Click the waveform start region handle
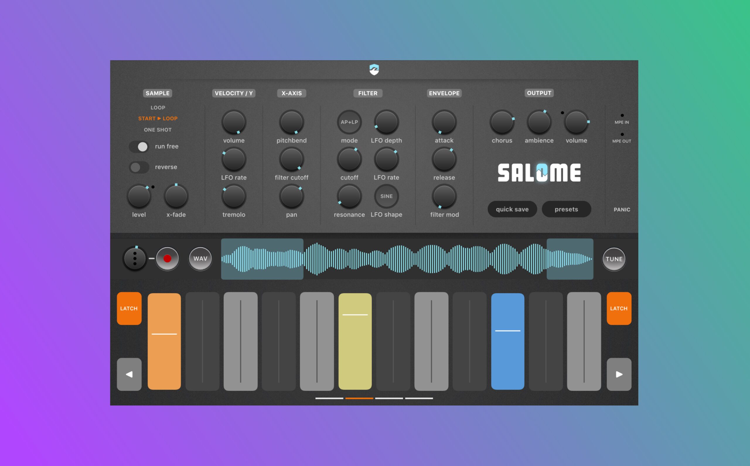The image size is (750, 466). tap(262, 259)
